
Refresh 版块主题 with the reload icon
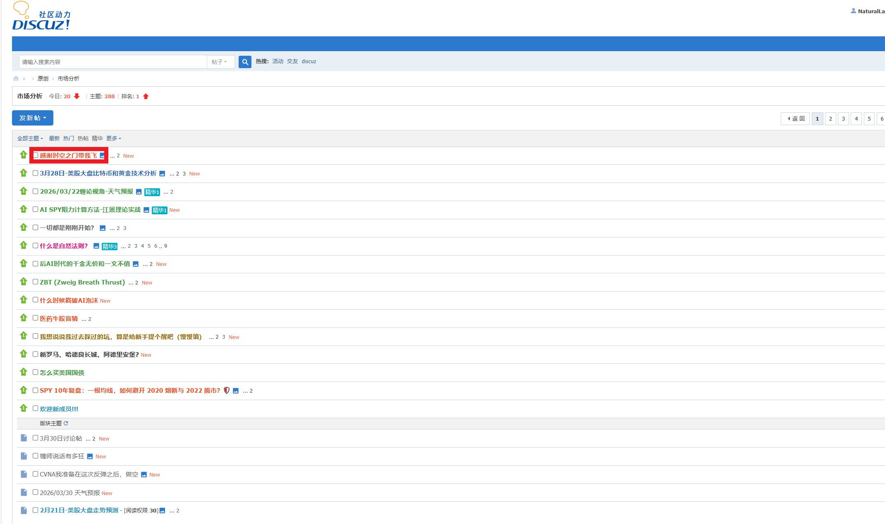[x=66, y=423]
